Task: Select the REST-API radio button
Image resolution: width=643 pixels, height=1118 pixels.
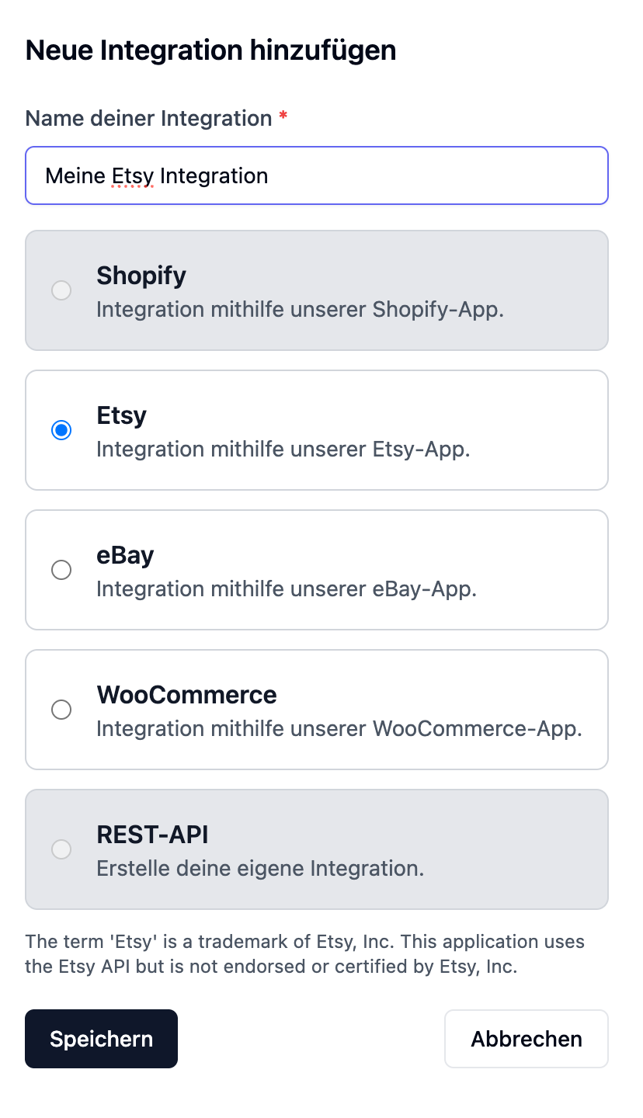Action: coord(61,849)
